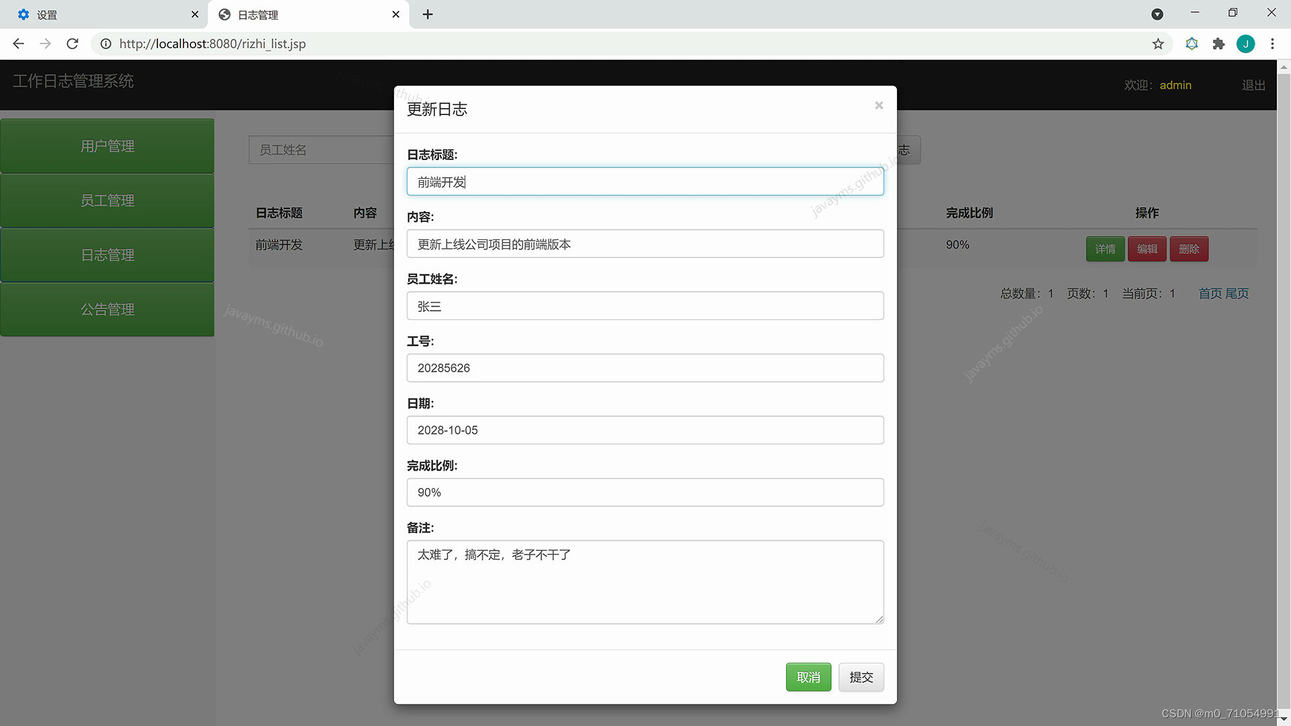The width and height of the screenshot is (1291, 726).
Task: Click the 工号 field with 20285626
Action: [645, 368]
